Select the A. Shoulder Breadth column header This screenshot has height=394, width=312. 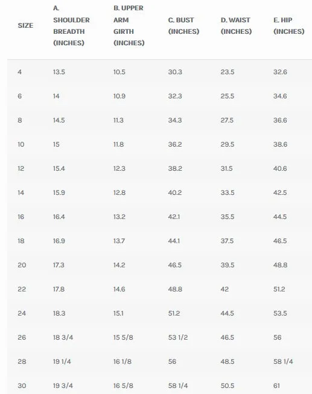pos(71,25)
